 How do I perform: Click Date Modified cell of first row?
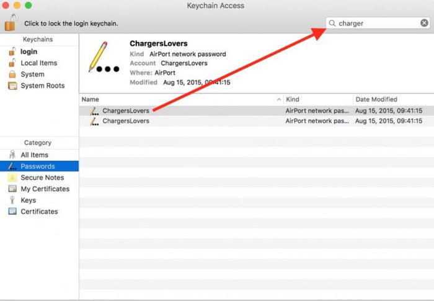tap(389, 110)
